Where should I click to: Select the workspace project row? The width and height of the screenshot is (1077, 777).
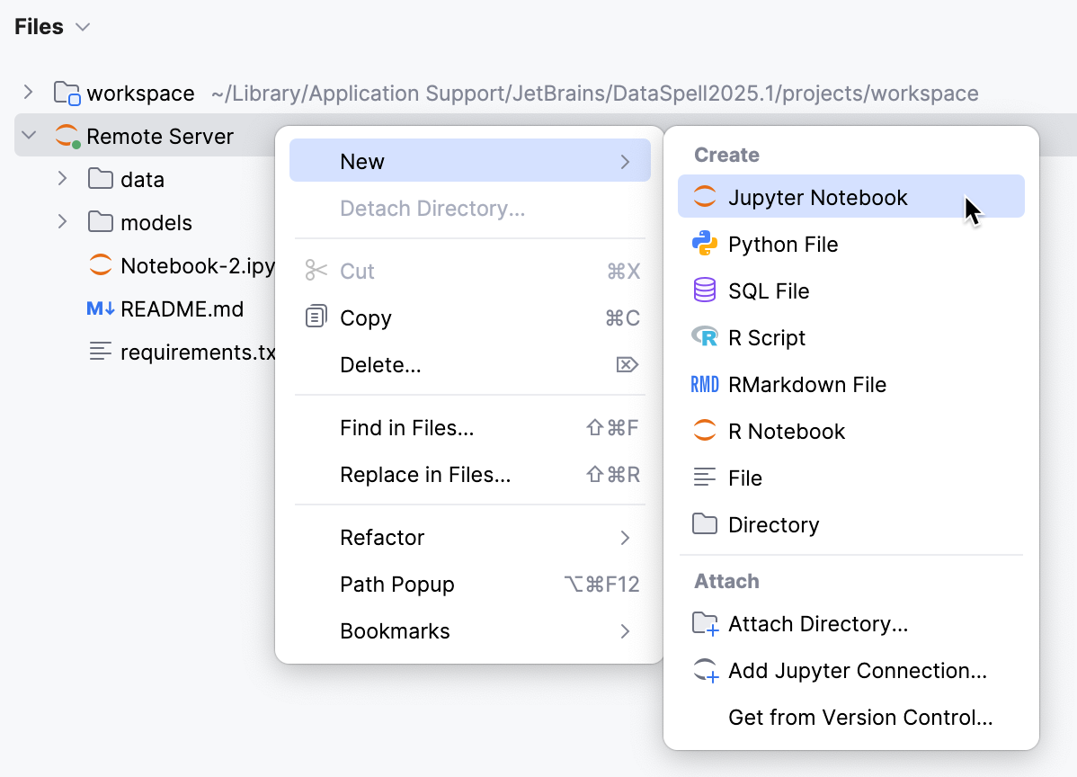pyautogui.click(x=546, y=93)
